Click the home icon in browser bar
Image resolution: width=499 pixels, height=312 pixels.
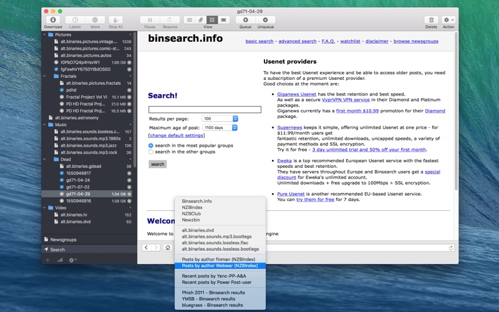point(168,247)
